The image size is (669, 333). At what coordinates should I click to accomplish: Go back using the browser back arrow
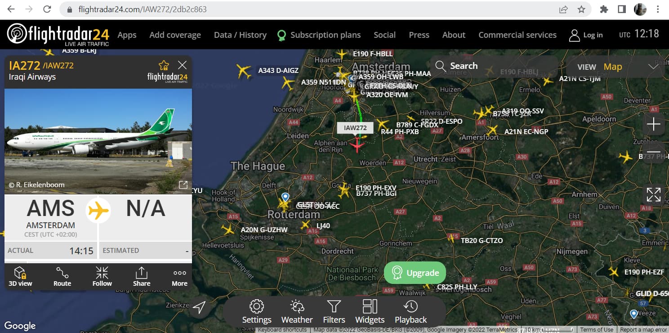tap(11, 9)
